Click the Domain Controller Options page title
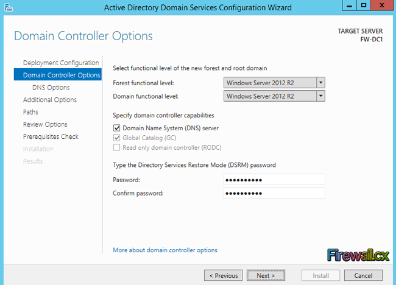The width and height of the screenshot is (396, 285). click(x=83, y=36)
